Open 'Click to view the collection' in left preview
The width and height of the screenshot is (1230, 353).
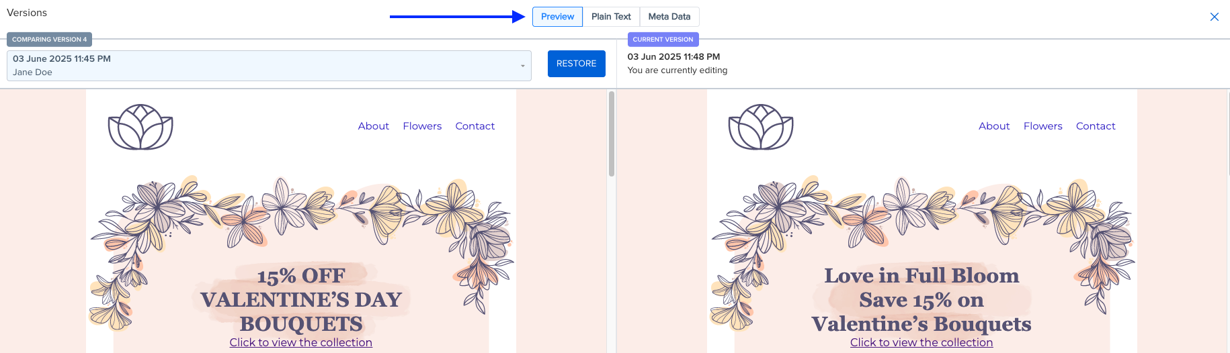coord(301,342)
